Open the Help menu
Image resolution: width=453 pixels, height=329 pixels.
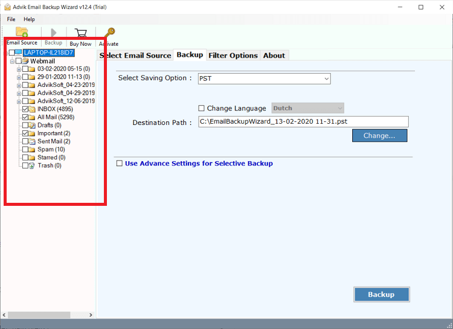coord(29,19)
